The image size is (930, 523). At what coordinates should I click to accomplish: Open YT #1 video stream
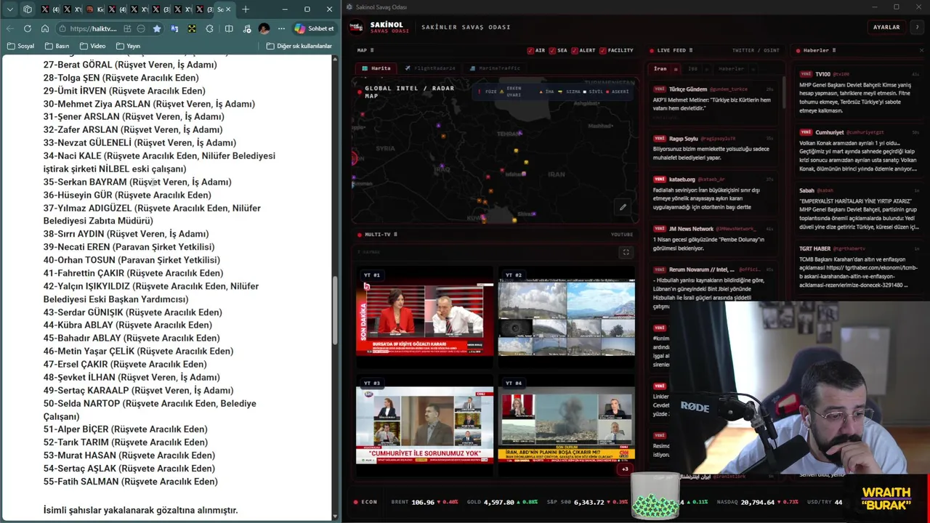[x=424, y=317]
